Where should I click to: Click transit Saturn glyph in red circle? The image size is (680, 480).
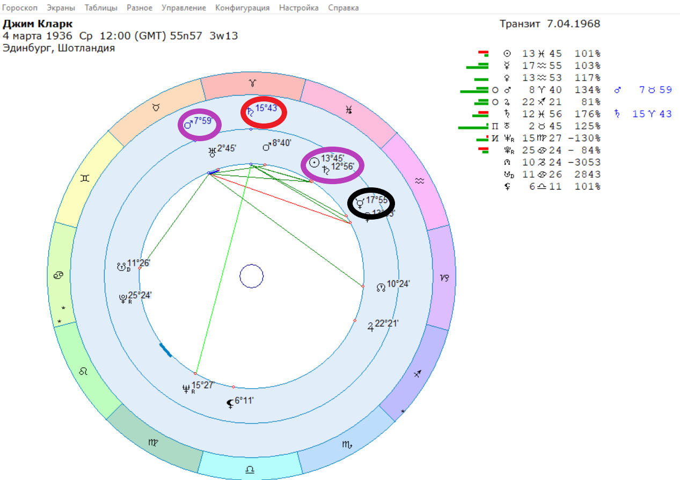coord(250,112)
